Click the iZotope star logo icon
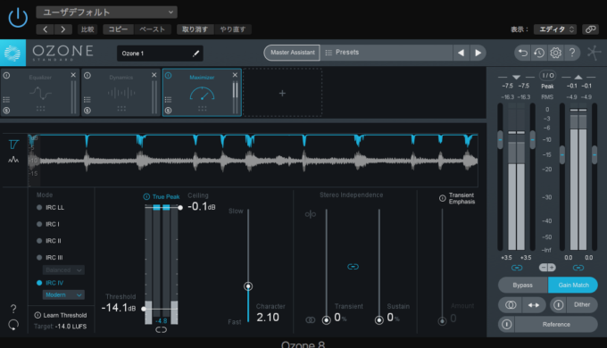Screen dimensions: 607x348 tap(594, 53)
